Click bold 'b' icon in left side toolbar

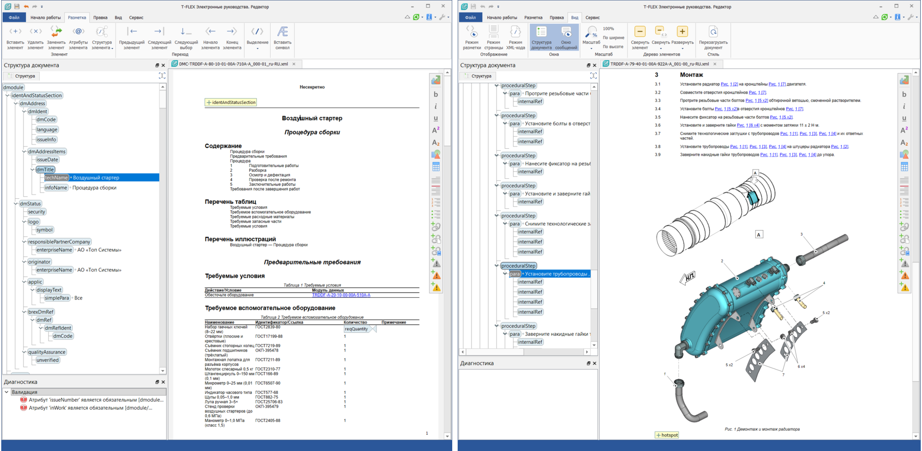tap(436, 94)
